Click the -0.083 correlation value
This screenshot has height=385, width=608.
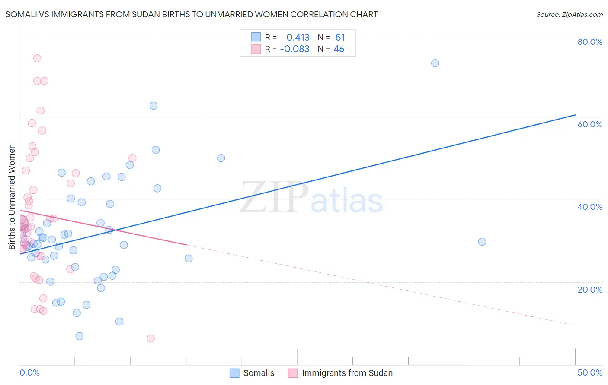(295, 49)
